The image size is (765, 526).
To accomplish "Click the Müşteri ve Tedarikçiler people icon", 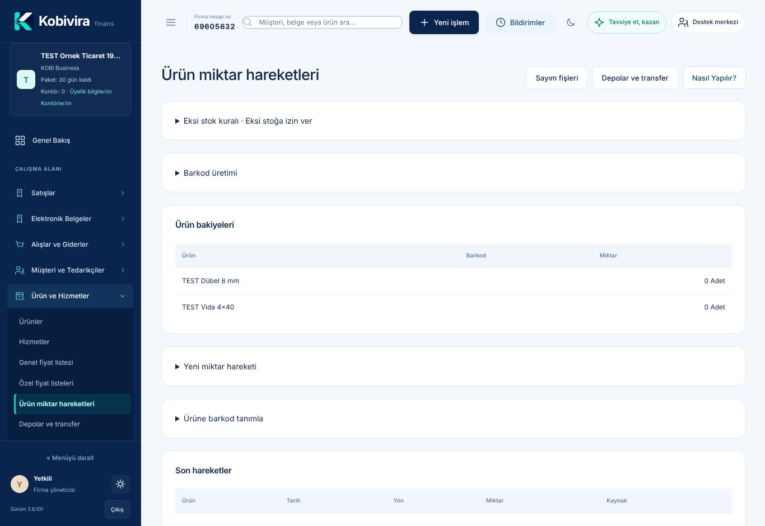I will (x=20, y=270).
